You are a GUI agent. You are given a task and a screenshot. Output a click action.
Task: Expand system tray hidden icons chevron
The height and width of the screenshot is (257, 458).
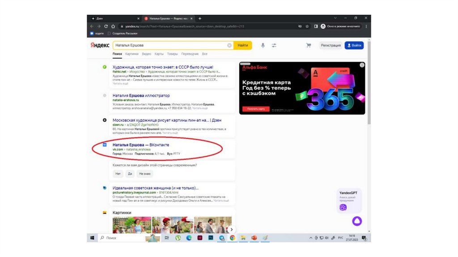pyautogui.click(x=310, y=238)
